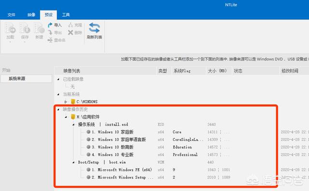Click the Clone (克隆) icon
309x191 pixels.
pyautogui.click(x=70, y=25)
